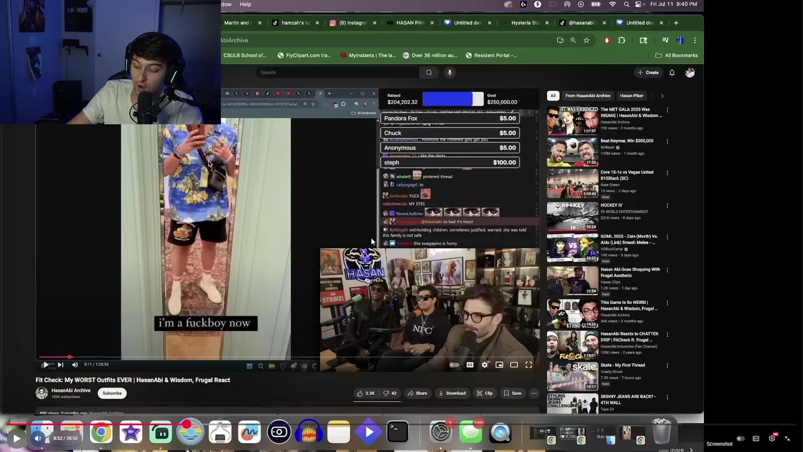803x452 pixels.
Task: Bookmark this page with star icon
Action: tap(587, 40)
